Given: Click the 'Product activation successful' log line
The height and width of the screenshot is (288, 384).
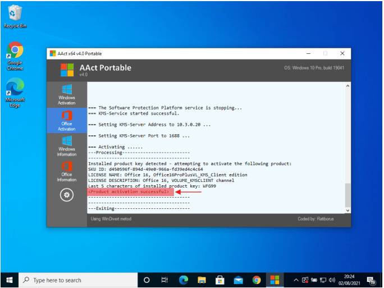Looking at the screenshot, I should pyautogui.click(x=129, y=192).
